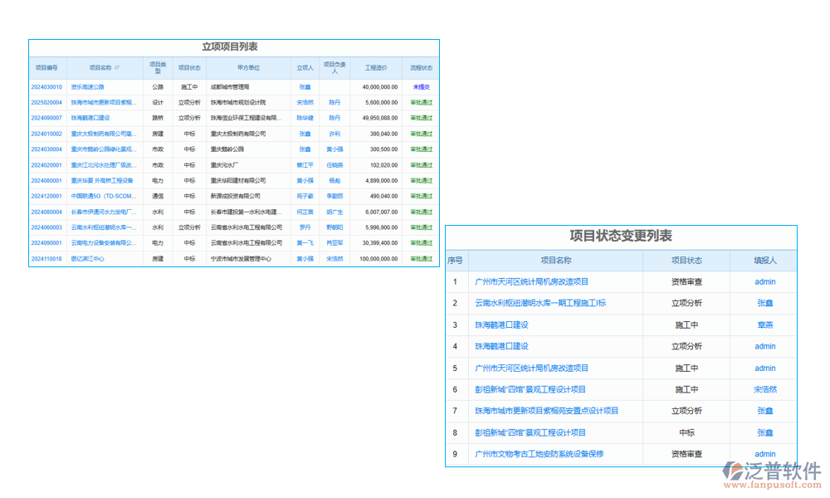Screen dimensions: 830x498
Task: Open 银亿滨江中心 project
Action: pyautogui.click(x=88, y=259)
